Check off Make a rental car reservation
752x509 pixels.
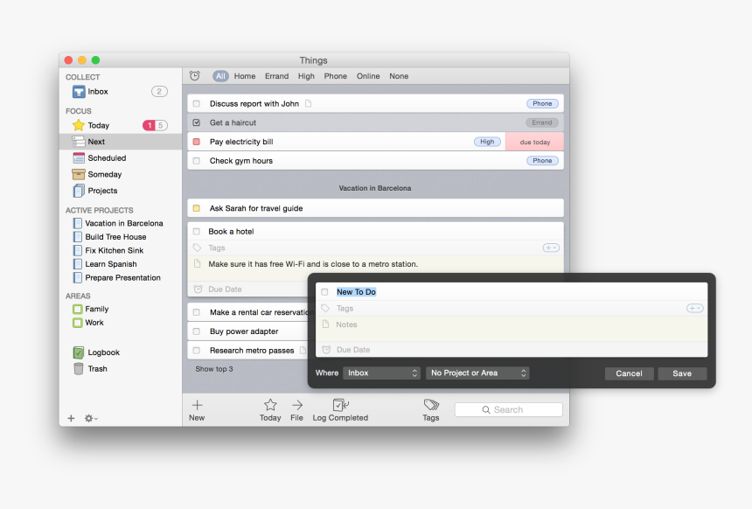[x=197, y=312]
